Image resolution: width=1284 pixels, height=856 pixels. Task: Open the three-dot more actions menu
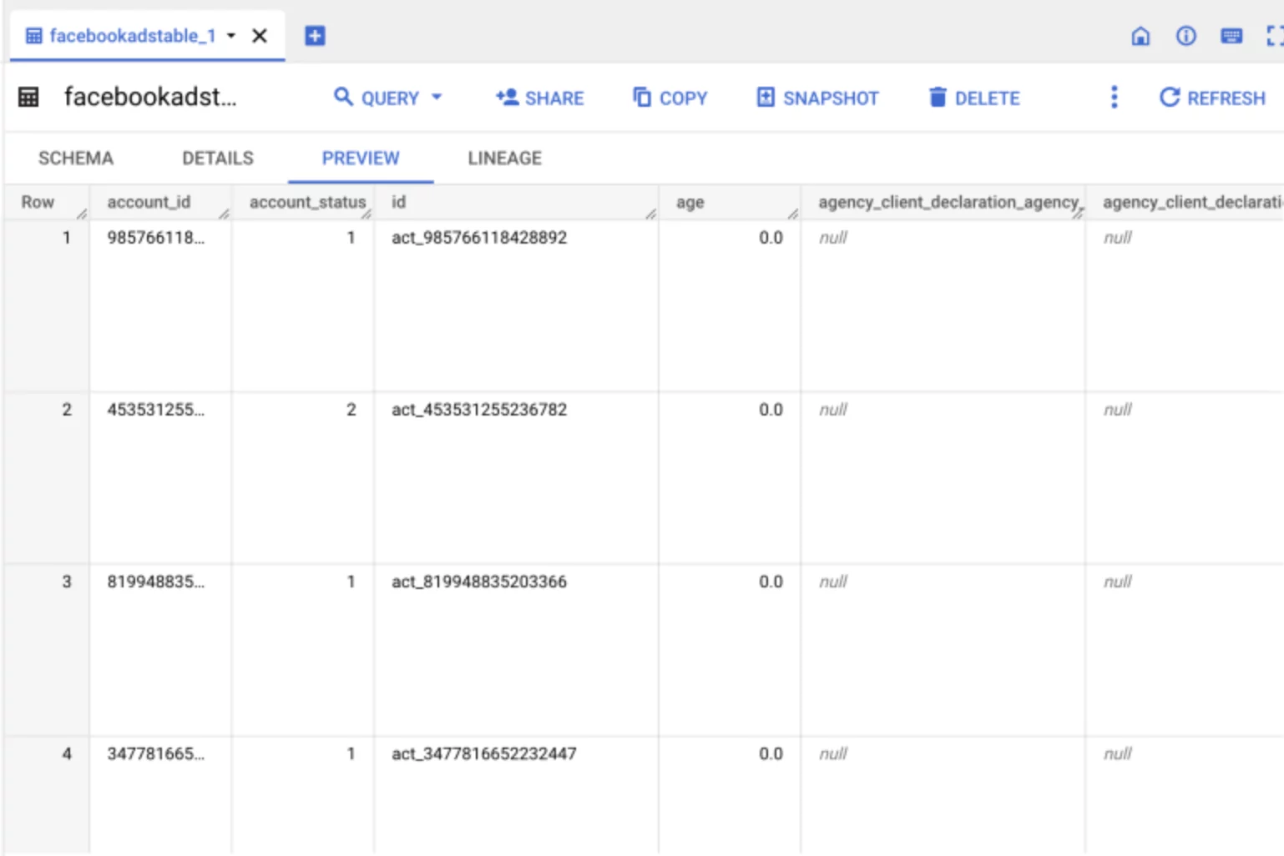click(1114, 98)
